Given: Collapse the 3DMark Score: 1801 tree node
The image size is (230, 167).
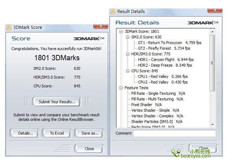Looking at the screenshot, I should click(x=121, y=31).
